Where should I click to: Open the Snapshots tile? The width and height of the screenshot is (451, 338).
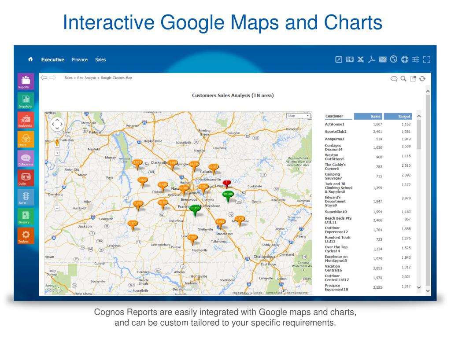tap(26, 101)
